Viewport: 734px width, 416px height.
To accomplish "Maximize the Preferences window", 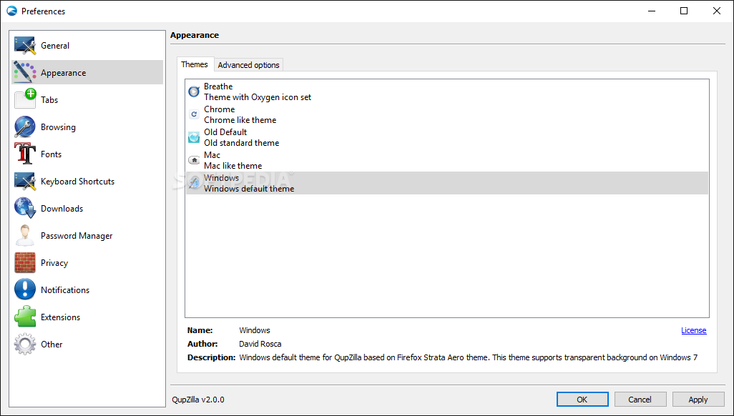I will 684,11.
